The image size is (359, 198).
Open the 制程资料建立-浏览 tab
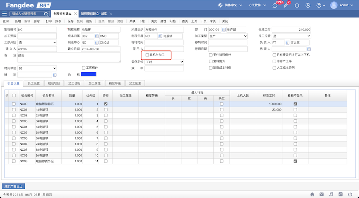(x=94, y=14)
